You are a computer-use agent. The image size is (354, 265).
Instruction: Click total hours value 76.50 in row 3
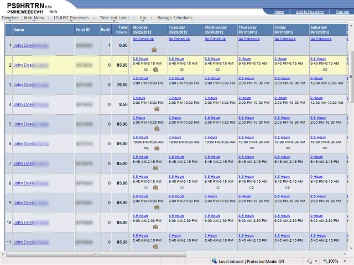tap(122, 84)
